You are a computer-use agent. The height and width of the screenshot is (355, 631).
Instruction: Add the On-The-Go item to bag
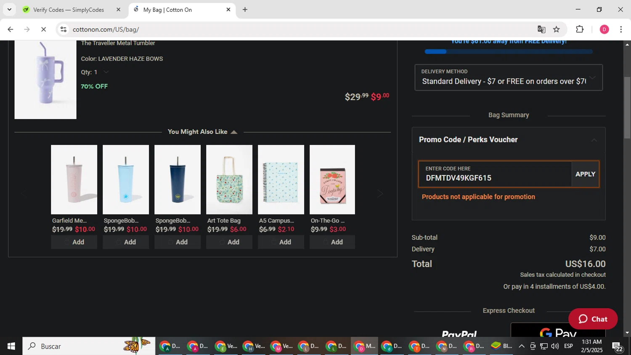[x=332, y=242]
